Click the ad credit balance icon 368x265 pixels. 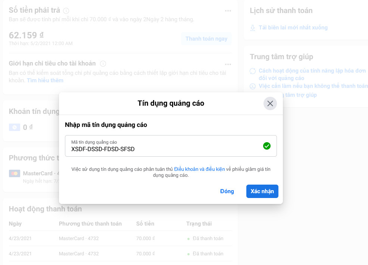[15, 127]
